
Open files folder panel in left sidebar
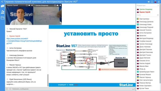pos(3,18)
